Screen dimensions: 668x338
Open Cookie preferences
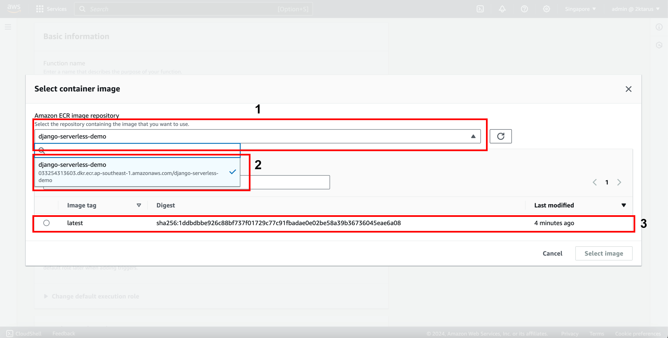point(638,334)
